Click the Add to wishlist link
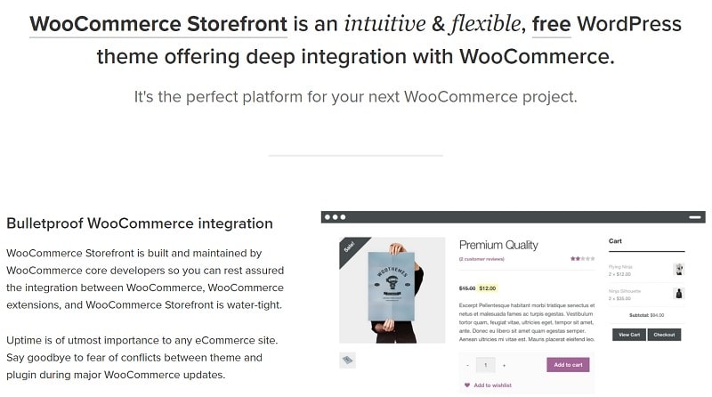 [x=493, y=385]
